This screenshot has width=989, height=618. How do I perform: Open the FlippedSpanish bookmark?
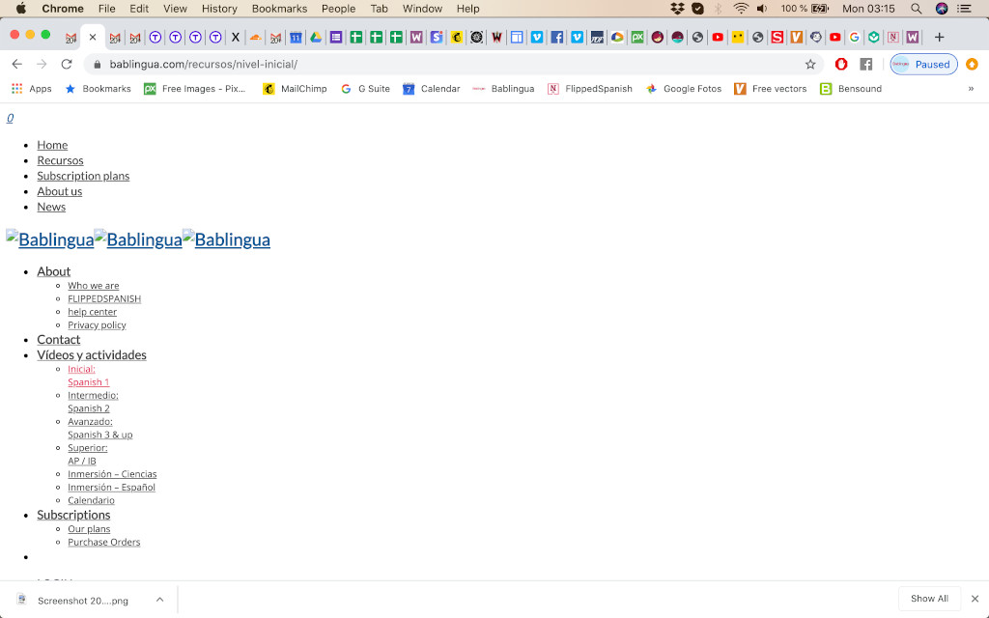(x=590, y=89)
